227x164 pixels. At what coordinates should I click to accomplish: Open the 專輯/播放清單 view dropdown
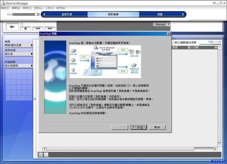(x=19, y=45)
